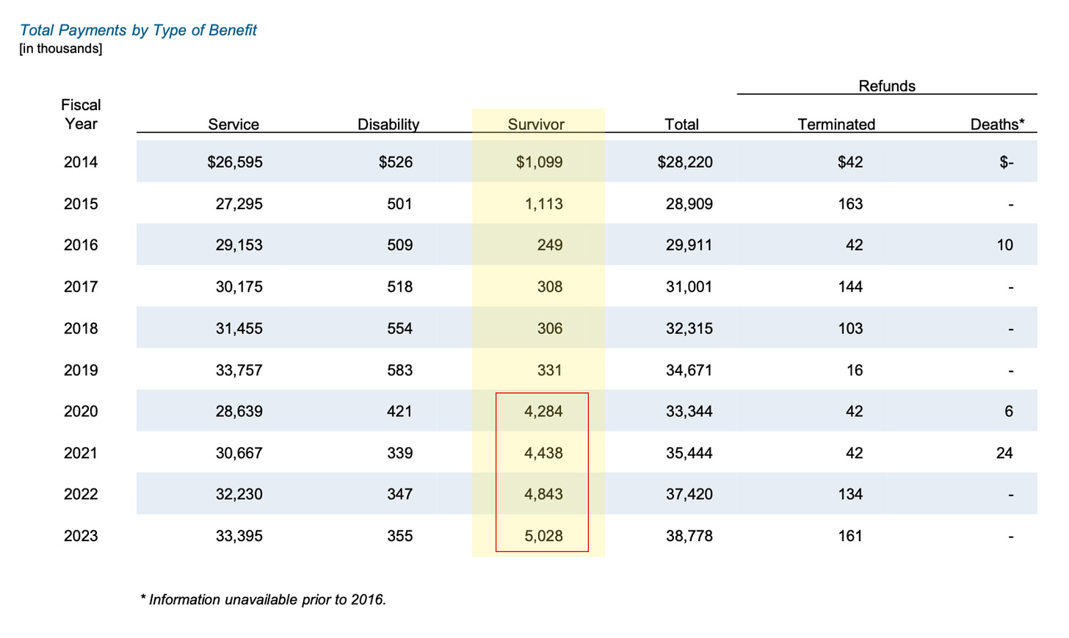The height and width of the screenshot is (638, 1069).
Task: Select the Disability column header
Action: point(388,124)
